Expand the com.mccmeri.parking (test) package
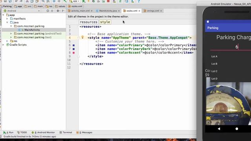Screen dimensions: 251x141 (11, 37)
